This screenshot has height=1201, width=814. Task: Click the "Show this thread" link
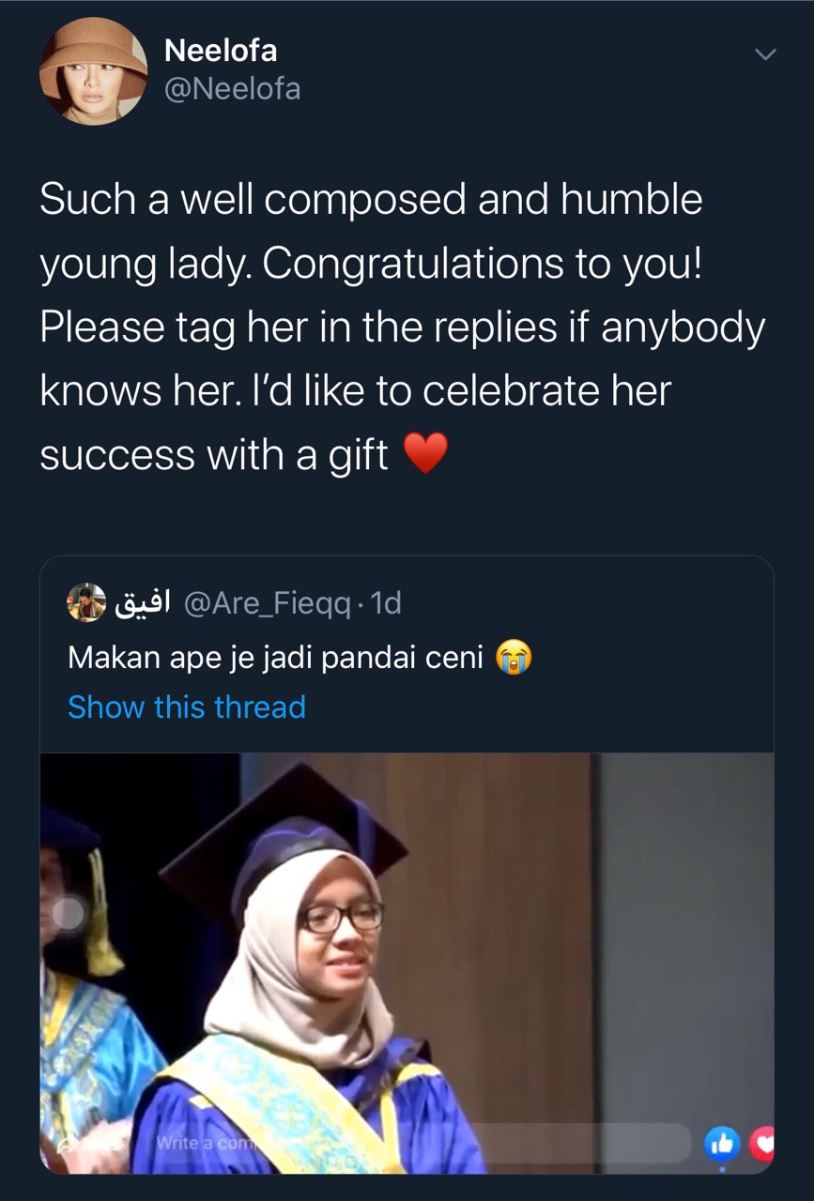[187, 707]
